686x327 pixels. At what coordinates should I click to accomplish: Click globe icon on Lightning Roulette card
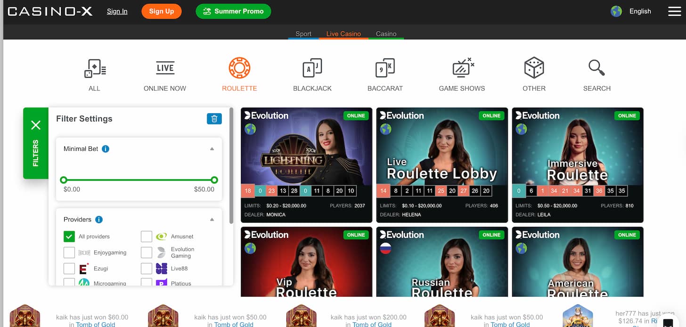tap(250, 129)
